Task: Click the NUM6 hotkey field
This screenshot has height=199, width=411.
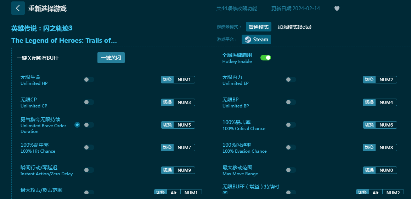Action: [386, 125]
